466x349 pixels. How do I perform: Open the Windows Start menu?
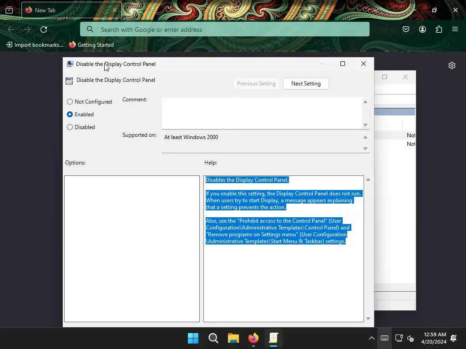193,338
